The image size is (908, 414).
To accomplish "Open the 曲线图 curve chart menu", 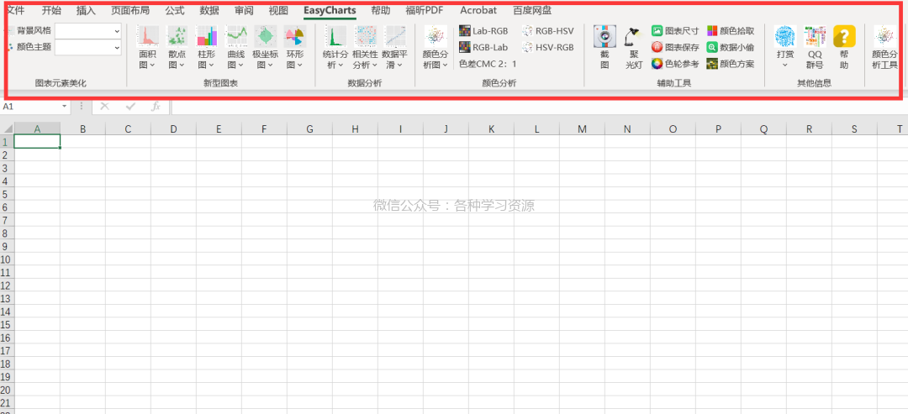I will 235,47.
